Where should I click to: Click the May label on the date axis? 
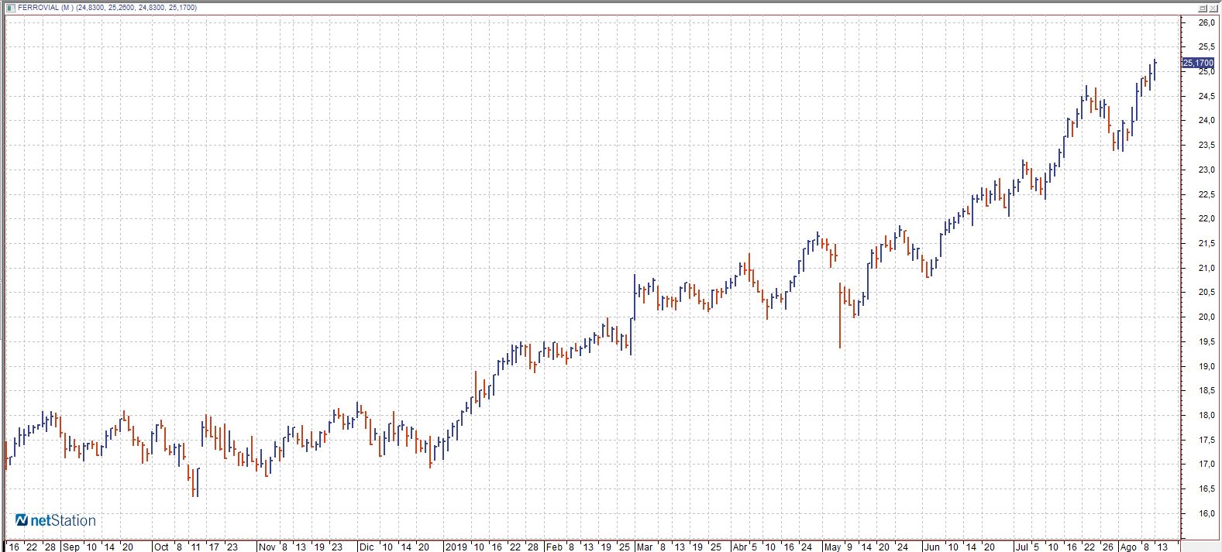pyautogui.click(x=832, y=547)
